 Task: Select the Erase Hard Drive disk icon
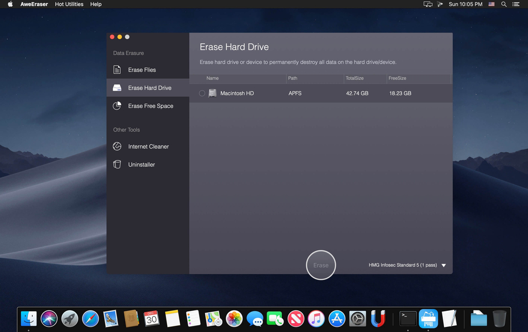(118, 88)
